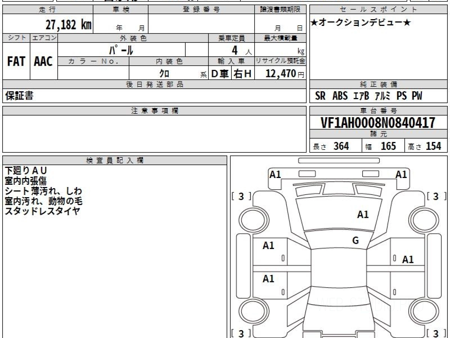The image size is (450, 338).
Task: Click the 外装色 header
Action: (x=133, y=38)
